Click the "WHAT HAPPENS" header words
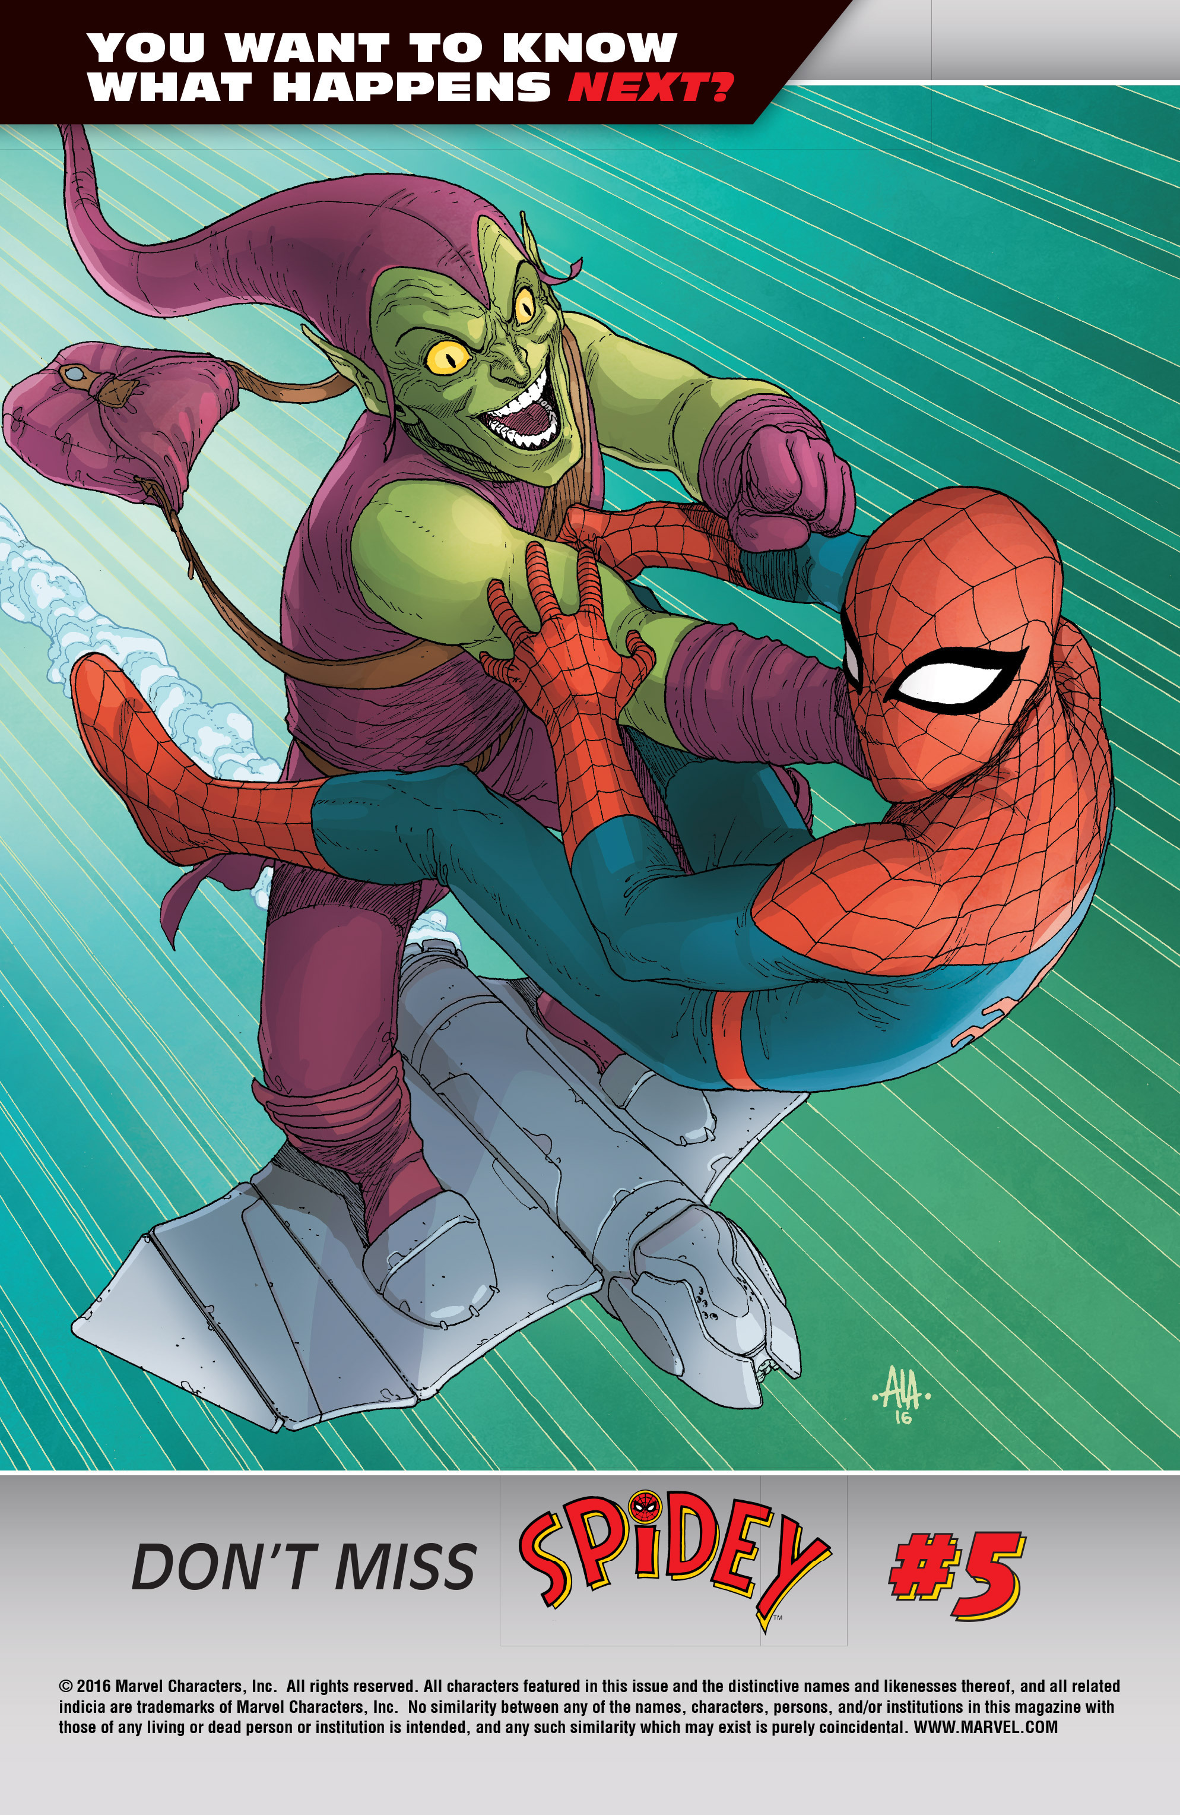This screenshot has height=1815, width=1180. (x=320, y=88)
